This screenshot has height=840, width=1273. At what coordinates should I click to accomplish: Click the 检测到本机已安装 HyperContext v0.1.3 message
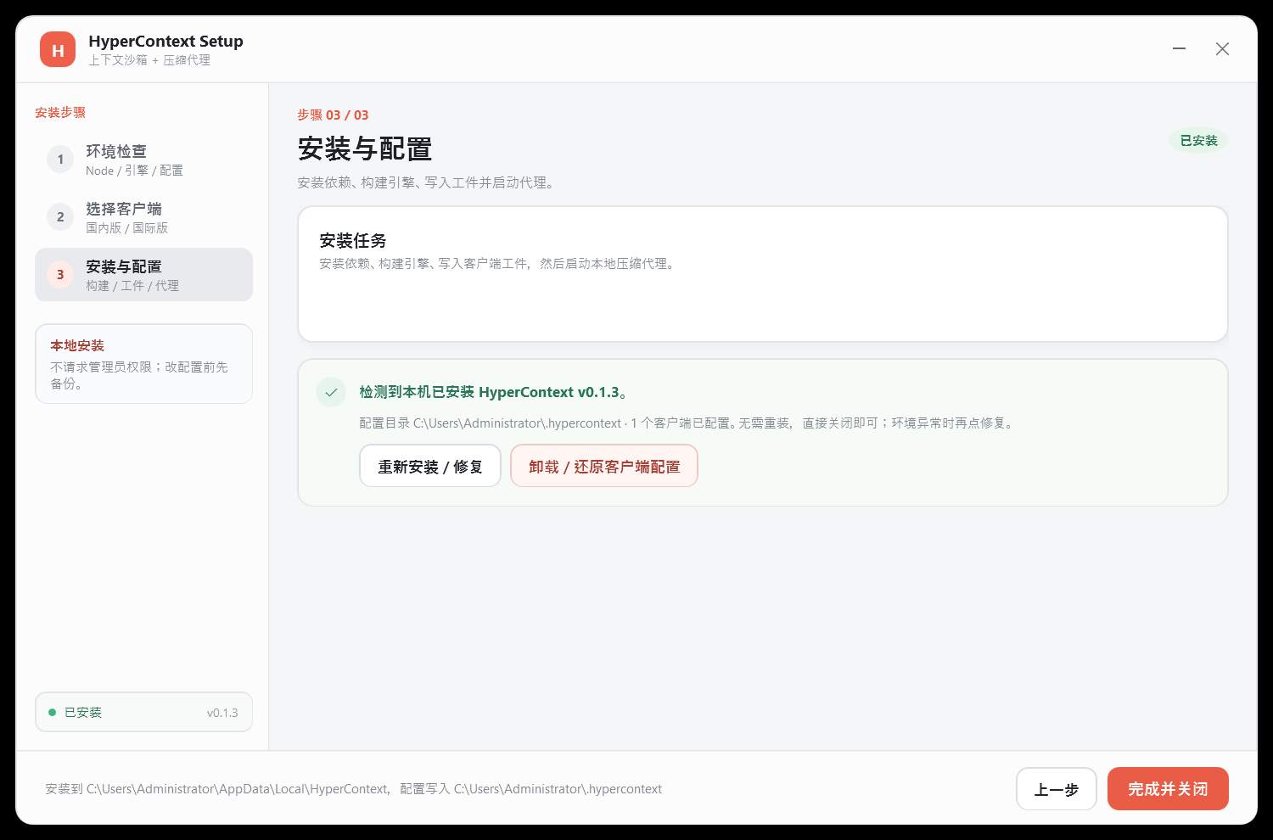494,392
